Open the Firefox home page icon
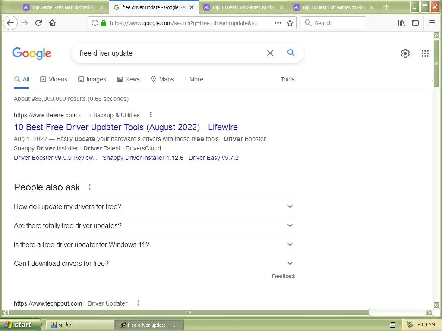Image resolution: width=442 pixels, height=331 pixels. [52, 23]
